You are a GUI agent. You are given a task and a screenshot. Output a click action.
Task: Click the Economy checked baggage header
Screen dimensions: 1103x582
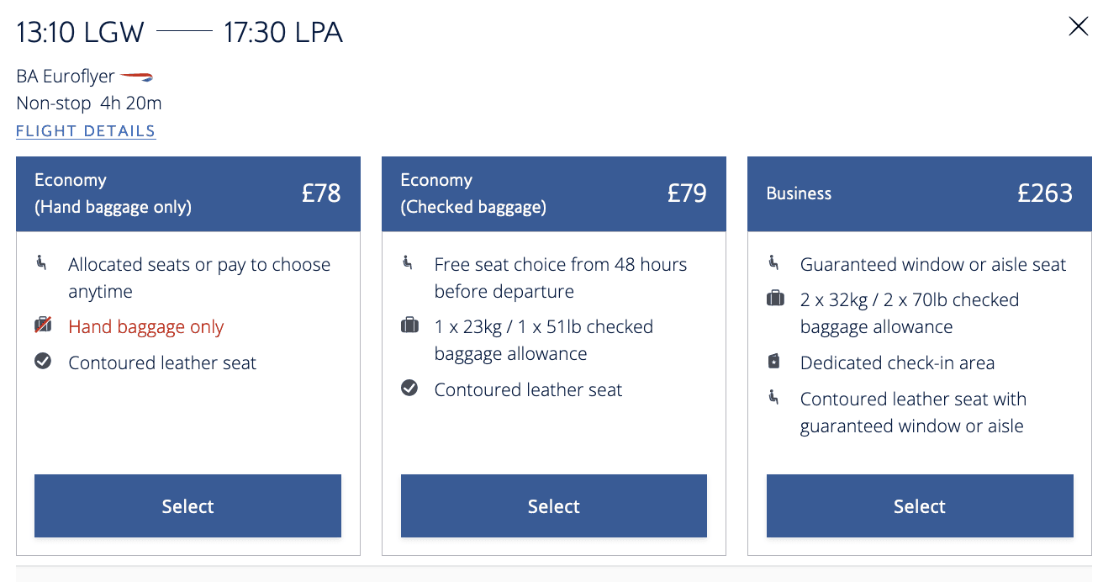click(553, 193)
